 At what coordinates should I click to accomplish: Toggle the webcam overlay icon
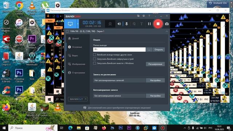point(110,24)
